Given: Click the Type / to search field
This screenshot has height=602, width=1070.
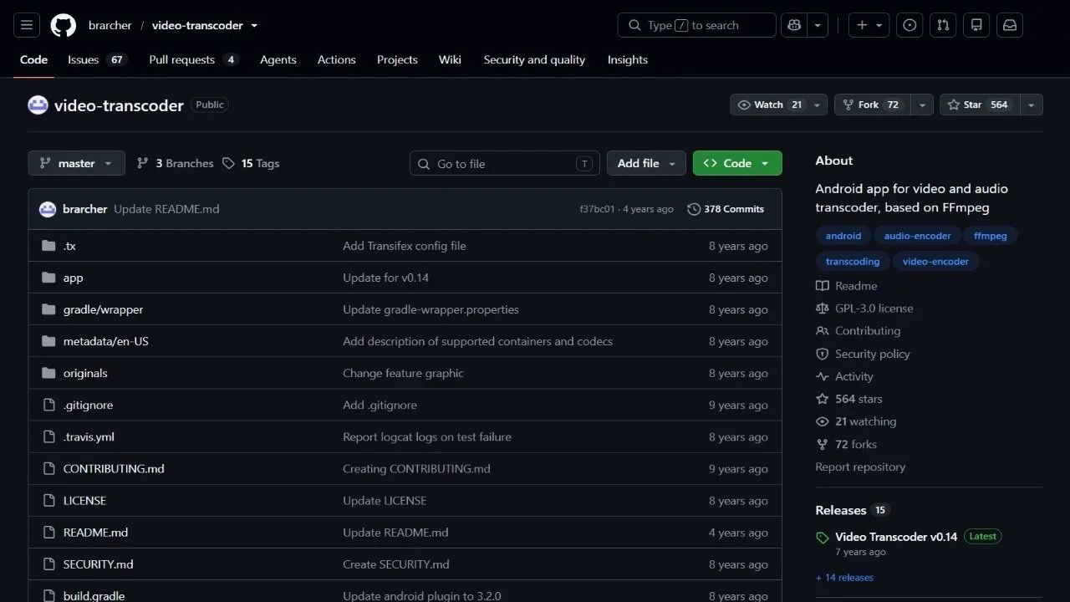Looking at the screenshot, I should tap(697, 25).
